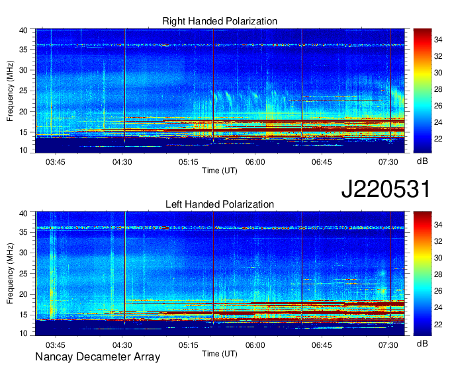
Task: Click the "dB" unit under Left Handed colorbar
Action: point(422,343)
